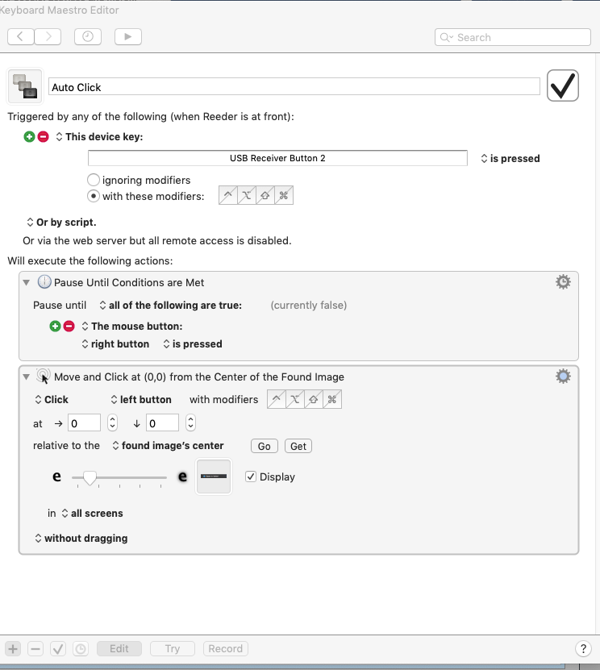Open the all screens dropdown
Image resolution: width=600 pixels, height=670 pixels.
92,514
